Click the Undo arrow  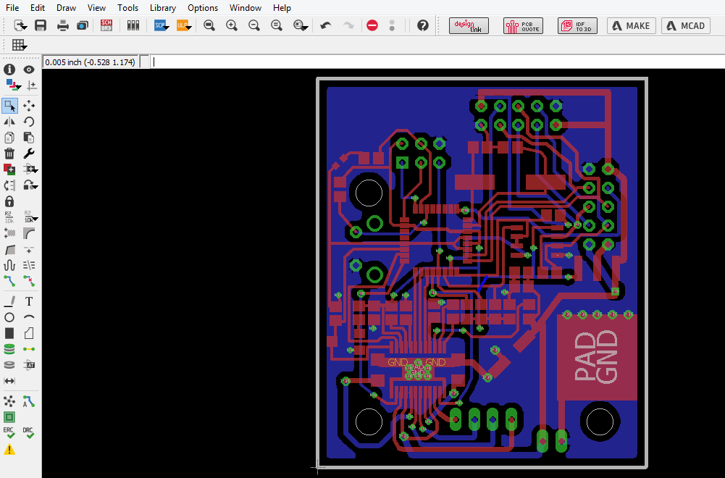(326, 25)
